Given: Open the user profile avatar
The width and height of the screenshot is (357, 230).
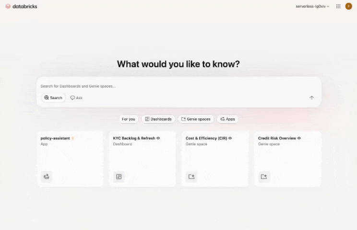Looking at the screenshot, I should tap(348, 6).
